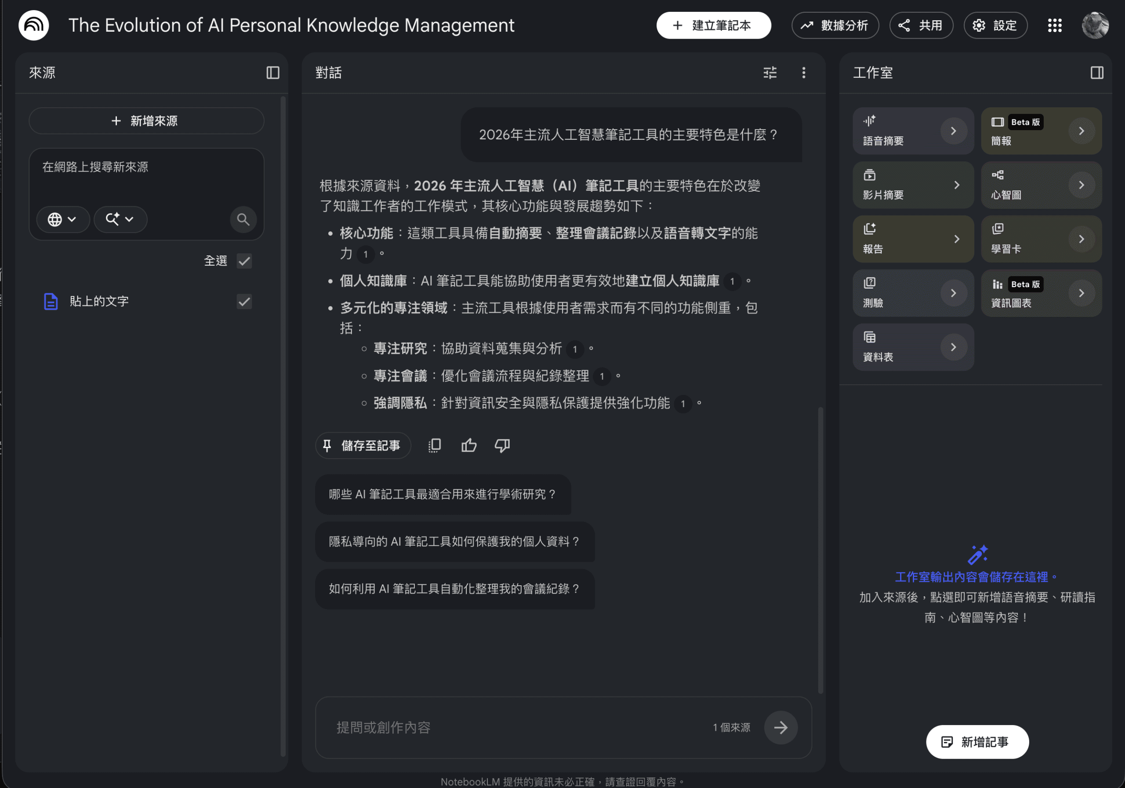The height and width of the screenshot is (788, 1125).
Task: Copy the response with the copy icon
Action: point(434,445)
